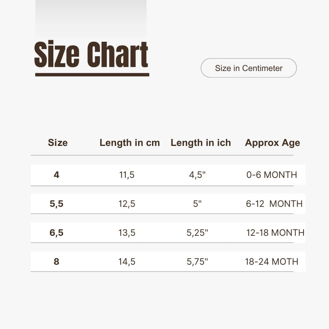
Task: Select the 5,25" inch length value
Action: pos(197,233)
